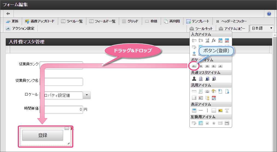Click the 再利用 toolbar button

(172, 21)
